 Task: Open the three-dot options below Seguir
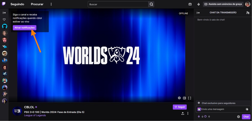pos(188,113)
